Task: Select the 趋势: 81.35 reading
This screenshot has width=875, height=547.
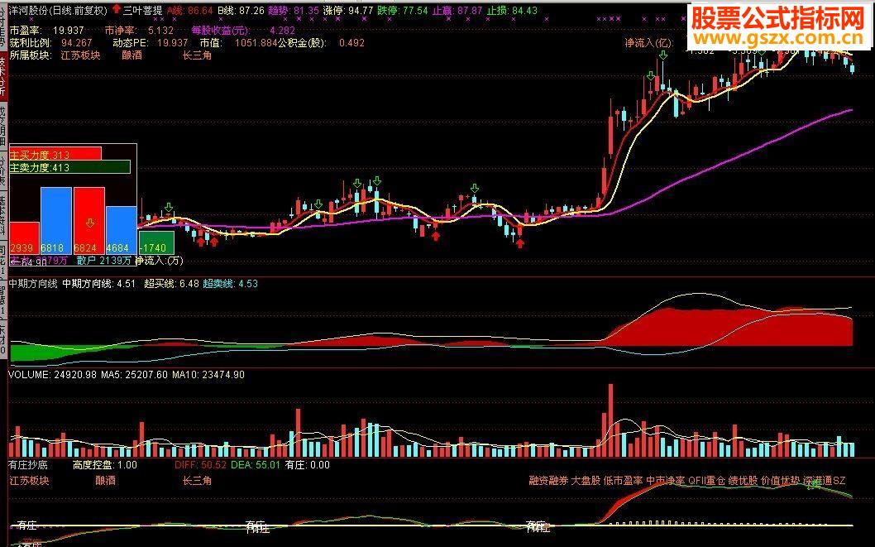Action: click(x=294, y=10)
